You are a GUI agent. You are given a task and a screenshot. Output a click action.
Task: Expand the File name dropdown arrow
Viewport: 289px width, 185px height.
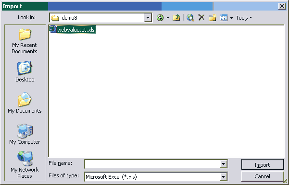pyautogui.click(x=224, y=164)
